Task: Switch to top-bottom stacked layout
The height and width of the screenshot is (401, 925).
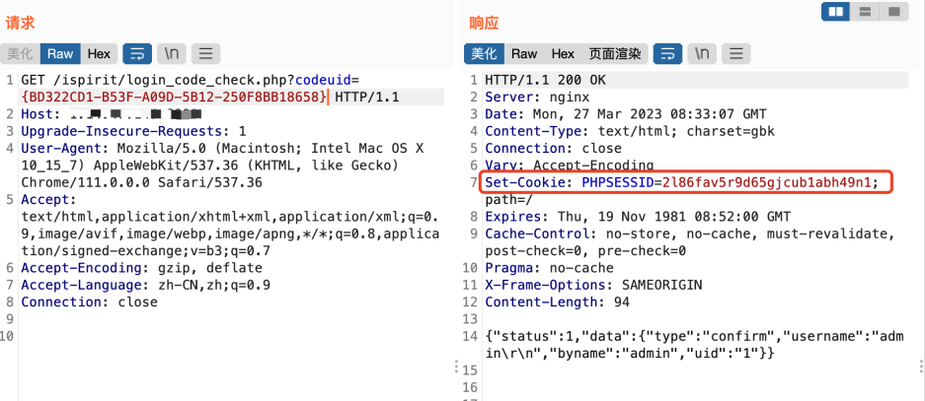Action: pyautogui.click(x=865, y=12)
